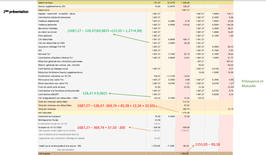Click the "CSG déductible" row label
266x155 pixels.
pos(46,39)
